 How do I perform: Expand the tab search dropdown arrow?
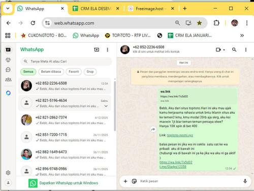pos(8,8)
